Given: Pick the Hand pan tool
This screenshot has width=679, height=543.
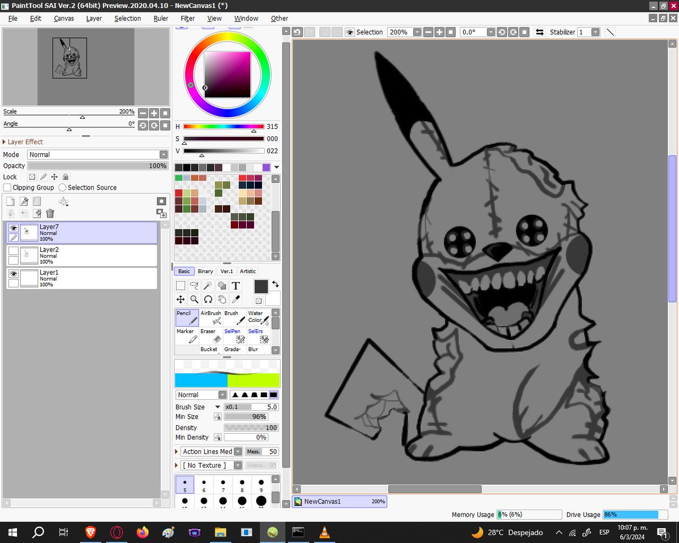Looking at the screenshot, I should [222, 300].
